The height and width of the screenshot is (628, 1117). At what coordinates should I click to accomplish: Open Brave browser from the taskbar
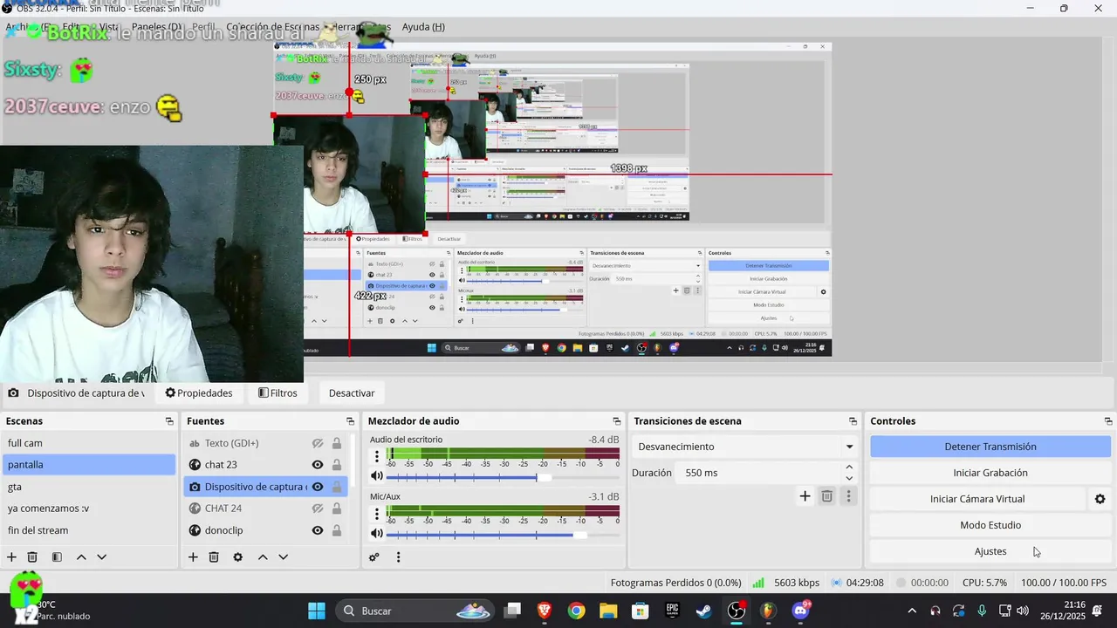coord(545,611)
